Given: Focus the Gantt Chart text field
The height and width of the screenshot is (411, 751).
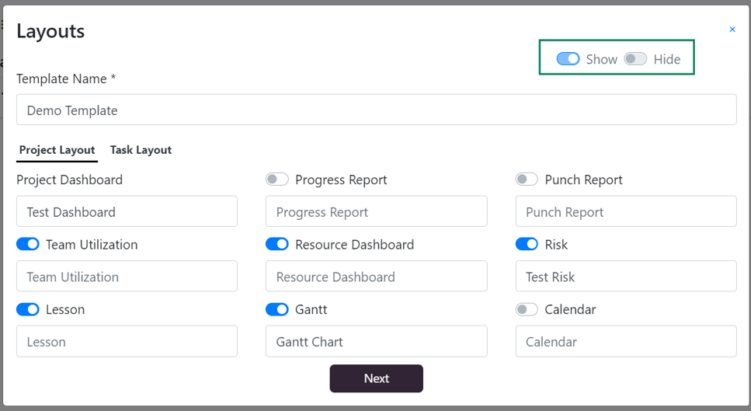Looking at the screenshot, I should click(x=377, y=341).
